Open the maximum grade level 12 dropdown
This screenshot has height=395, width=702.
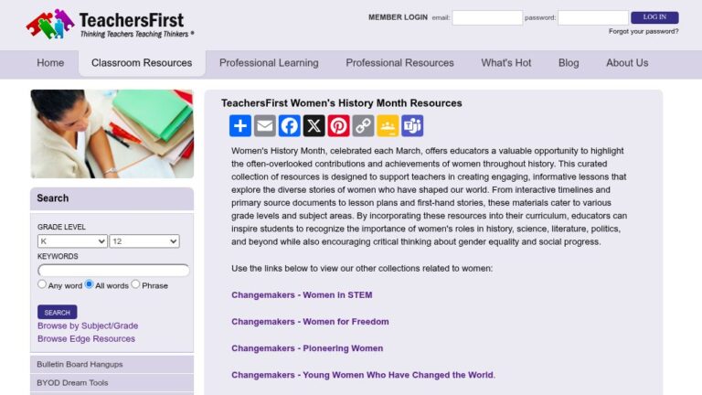(144, 241)
